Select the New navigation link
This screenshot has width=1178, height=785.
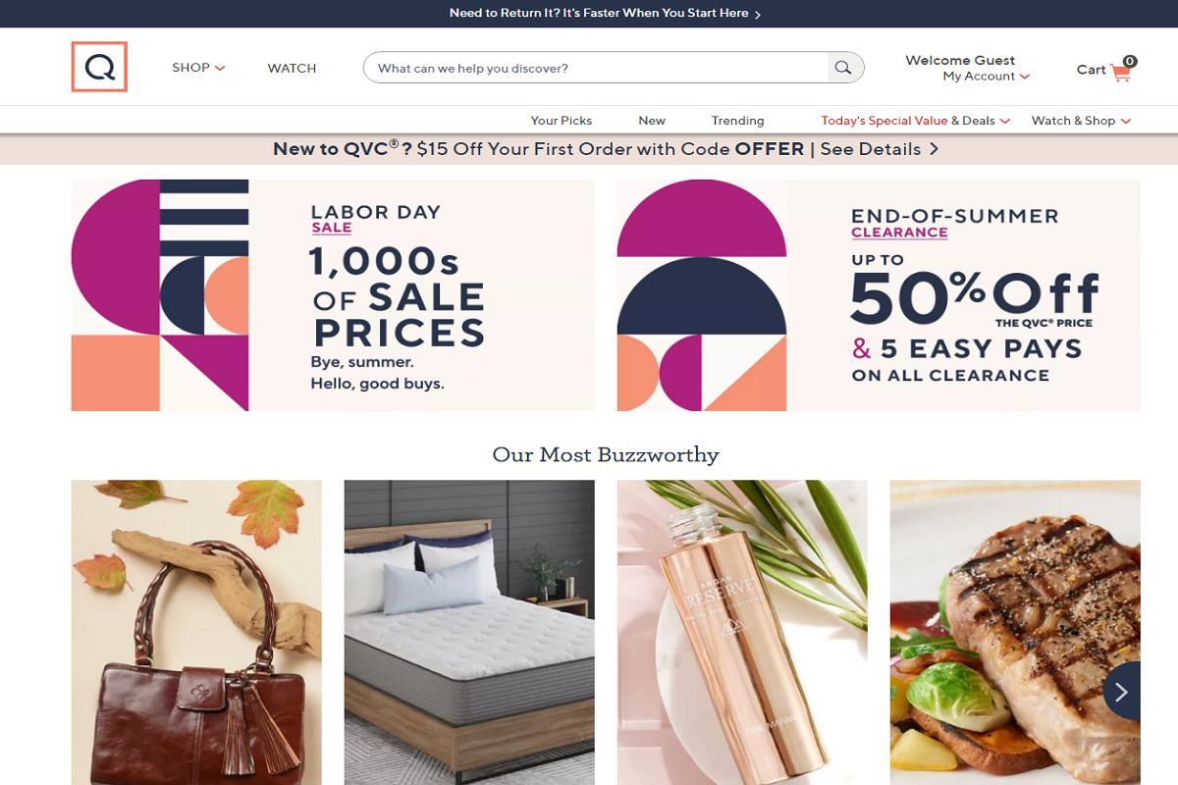coord(652,121)
